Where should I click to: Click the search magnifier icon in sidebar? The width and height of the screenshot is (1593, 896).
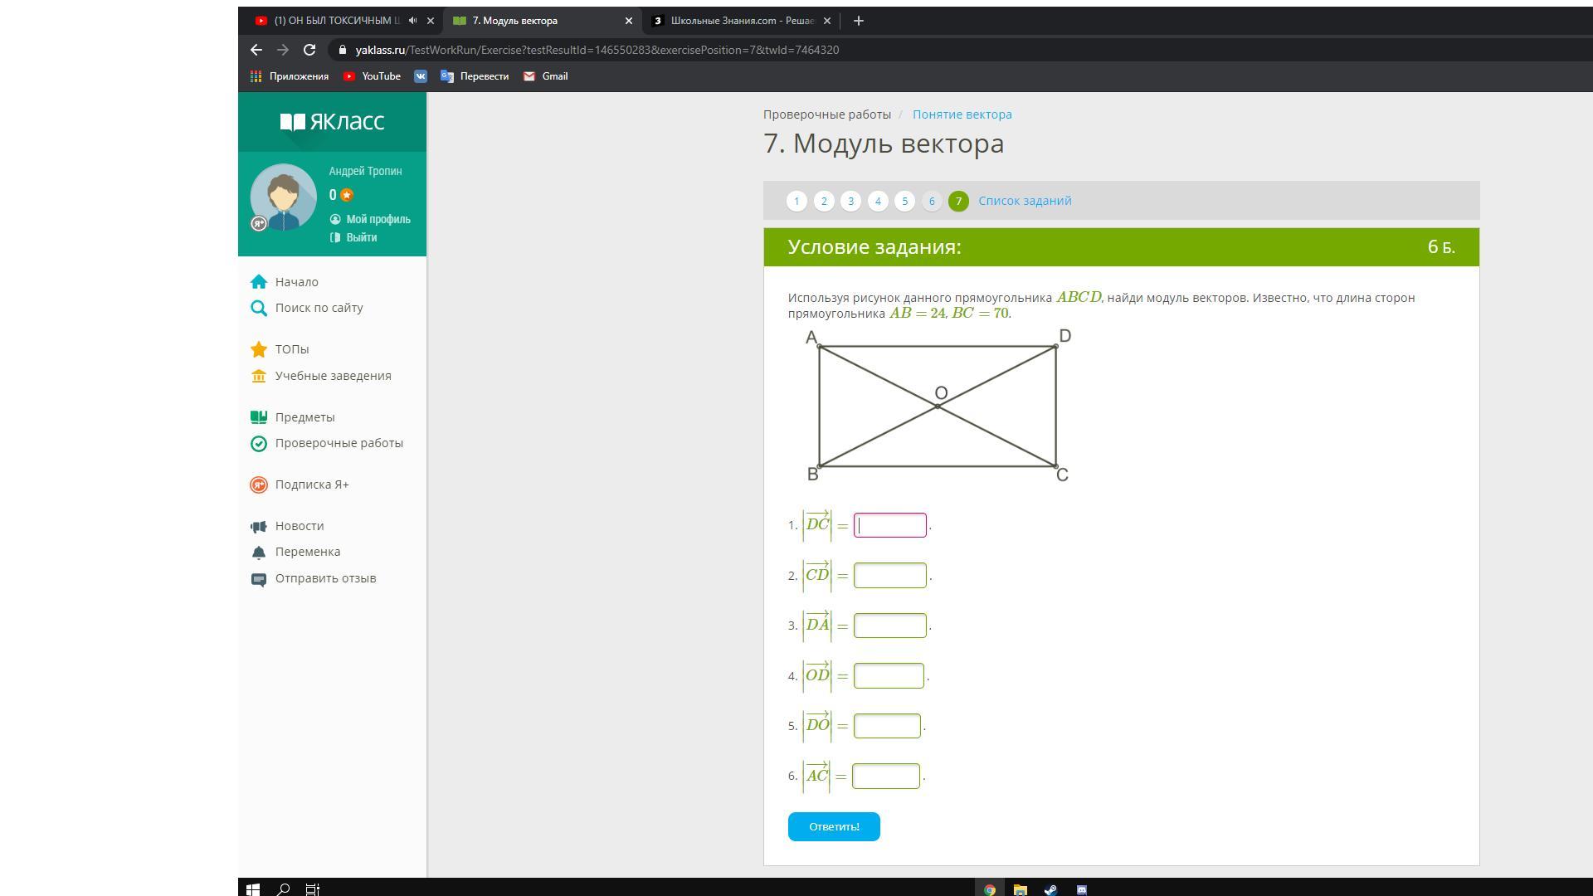coord(259,309)
